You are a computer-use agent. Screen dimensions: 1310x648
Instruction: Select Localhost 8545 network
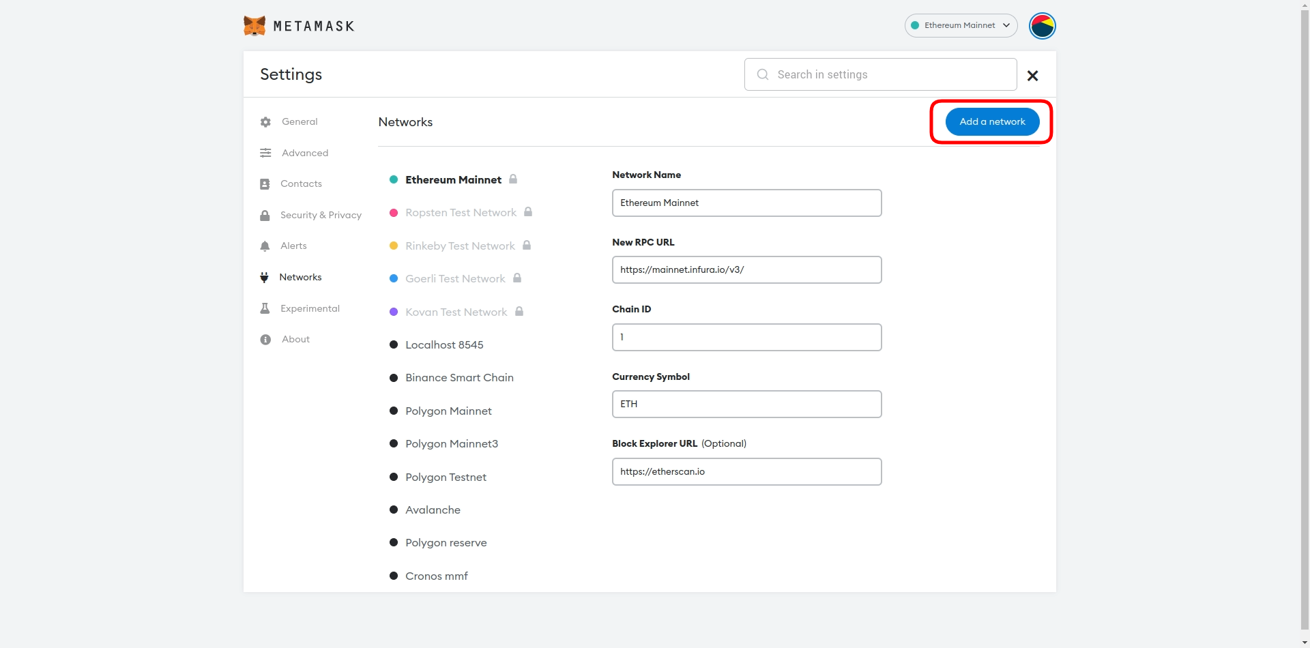[444, 344]
